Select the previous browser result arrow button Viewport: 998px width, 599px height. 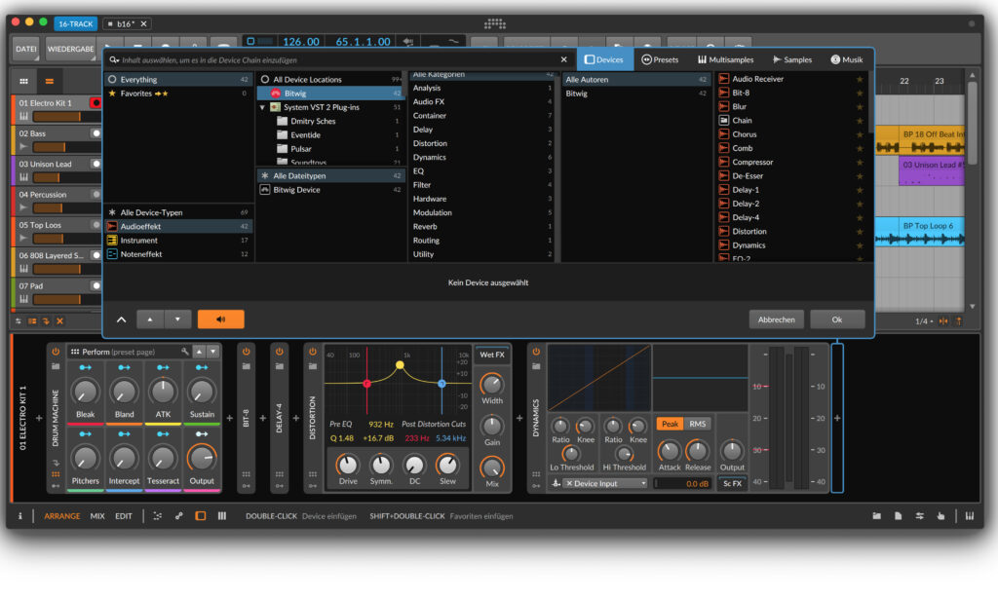pyautogui.click(x=150, y=319)
